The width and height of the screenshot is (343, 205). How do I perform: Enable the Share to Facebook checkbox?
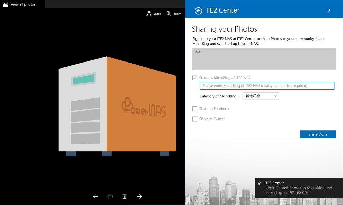[194, 109]
